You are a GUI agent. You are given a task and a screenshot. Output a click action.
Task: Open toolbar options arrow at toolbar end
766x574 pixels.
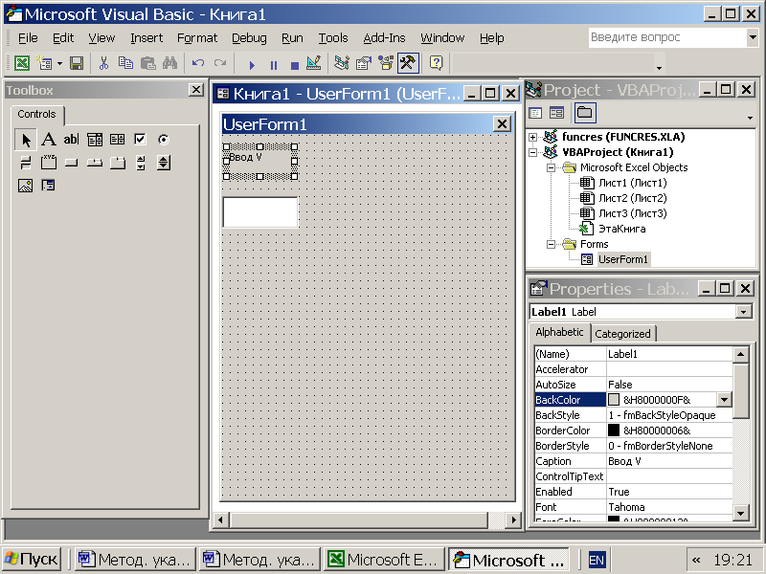(x=659, y=68)
